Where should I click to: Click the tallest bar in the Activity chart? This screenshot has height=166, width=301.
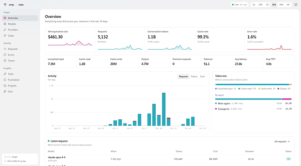164,109
